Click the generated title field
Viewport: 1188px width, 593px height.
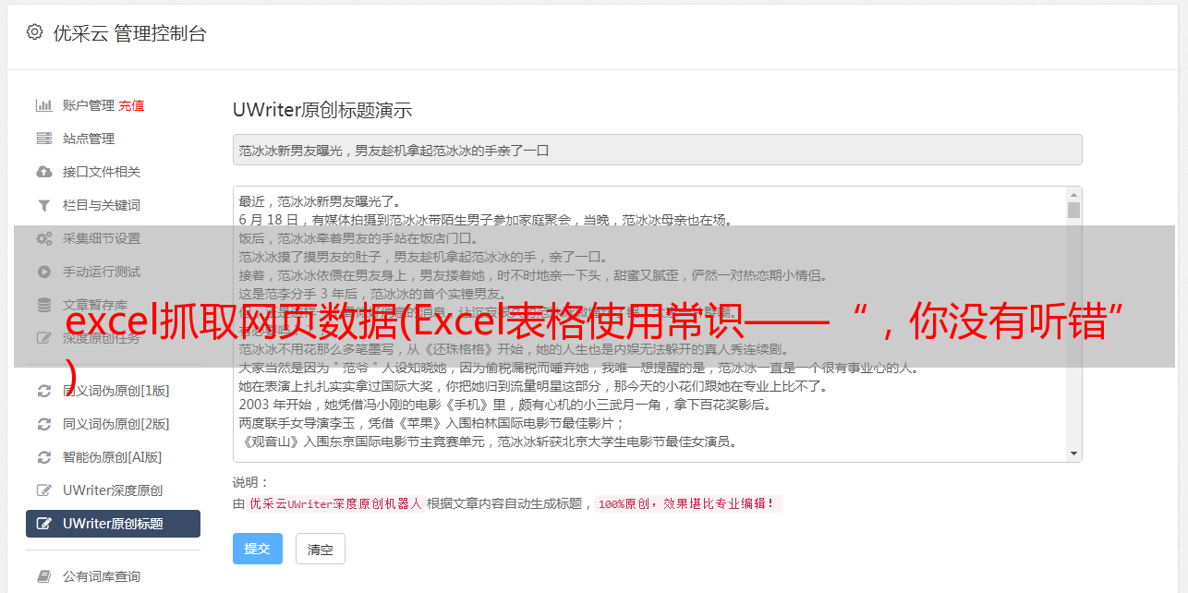[657, 150]
